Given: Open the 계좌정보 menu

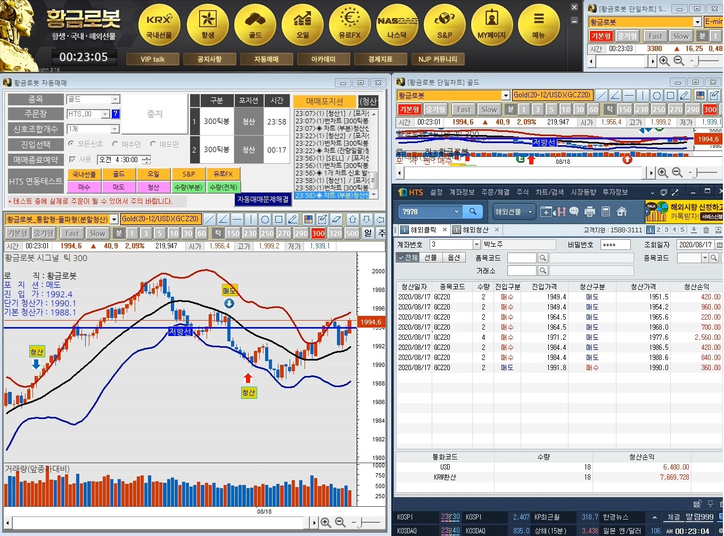Looking at the screenshot, I should pos(462,192).
